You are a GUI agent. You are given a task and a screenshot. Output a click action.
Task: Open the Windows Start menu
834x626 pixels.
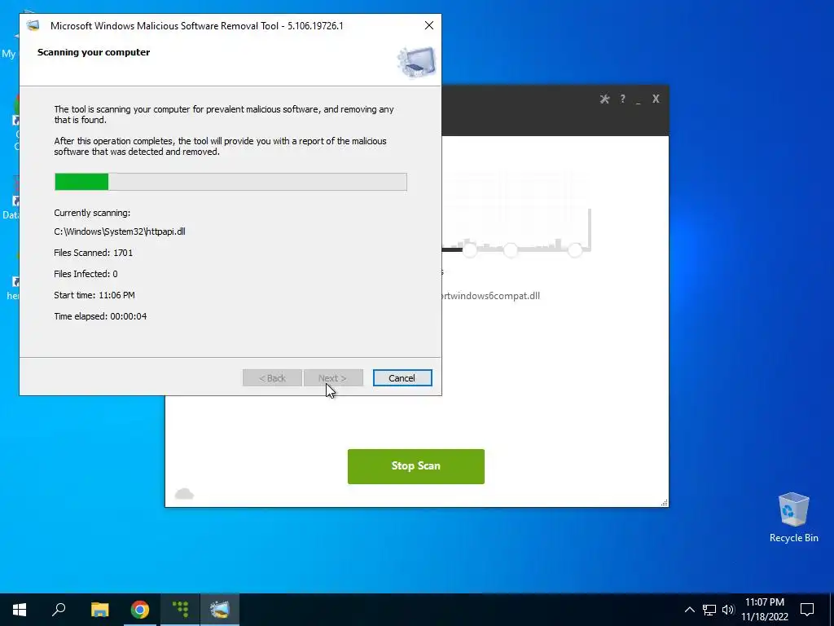click(20, 610)
